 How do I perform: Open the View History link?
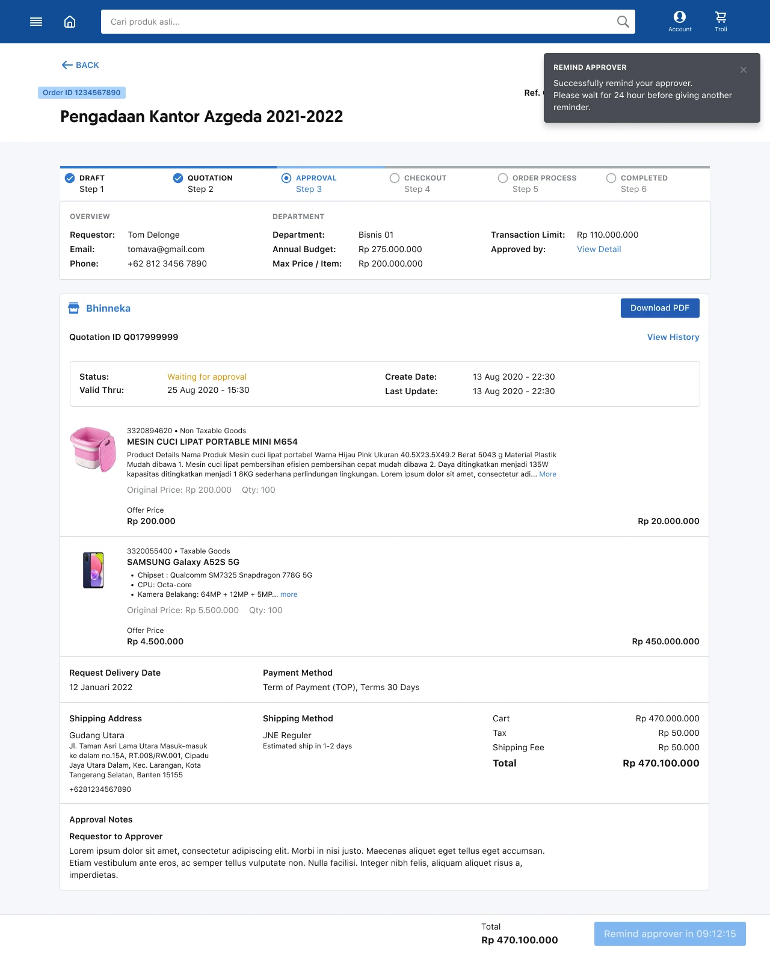[673, 337]
